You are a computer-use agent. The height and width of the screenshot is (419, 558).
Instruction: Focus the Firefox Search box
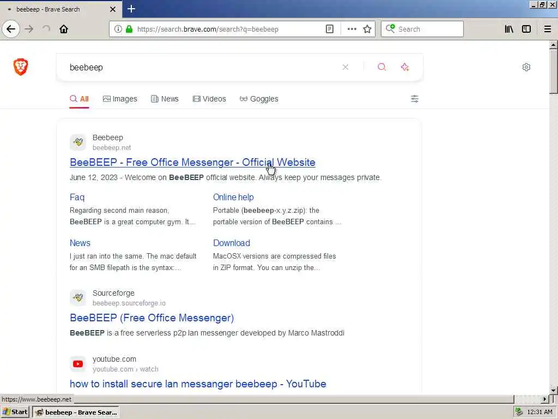point(422,29)
